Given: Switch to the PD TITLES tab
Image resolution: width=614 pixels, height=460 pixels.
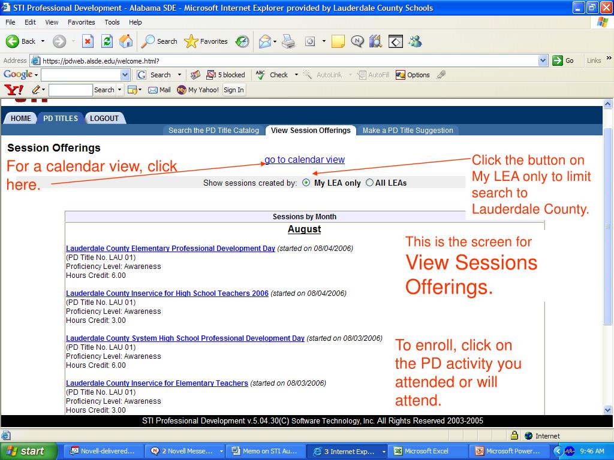Looking at the screenshot, I should [61, 118].
